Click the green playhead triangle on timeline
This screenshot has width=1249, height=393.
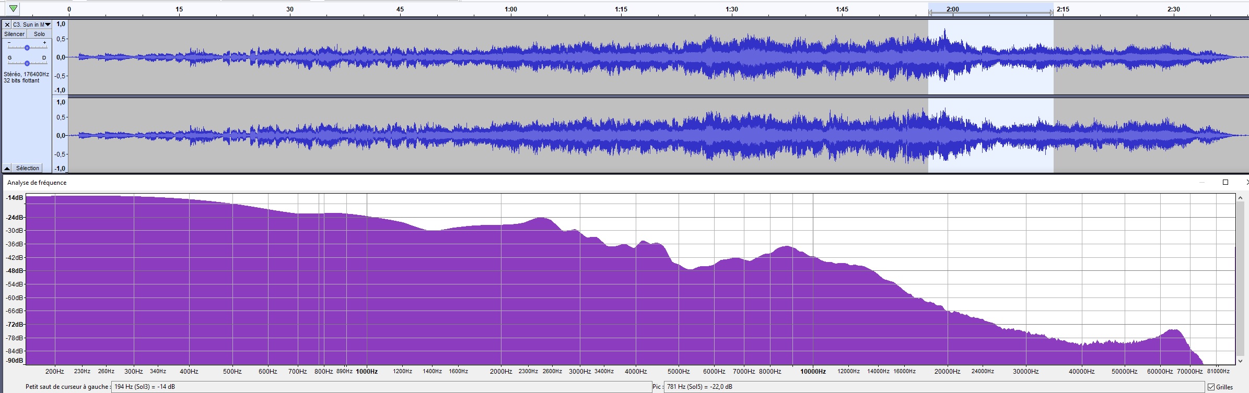[x=13, y=8]
